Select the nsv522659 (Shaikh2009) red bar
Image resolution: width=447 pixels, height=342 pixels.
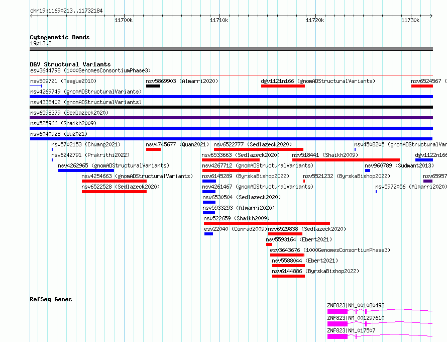[267, 223]
